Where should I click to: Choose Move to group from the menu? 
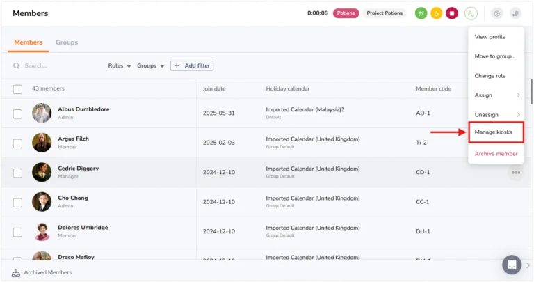pyautogui.click(x=495, y=56)
